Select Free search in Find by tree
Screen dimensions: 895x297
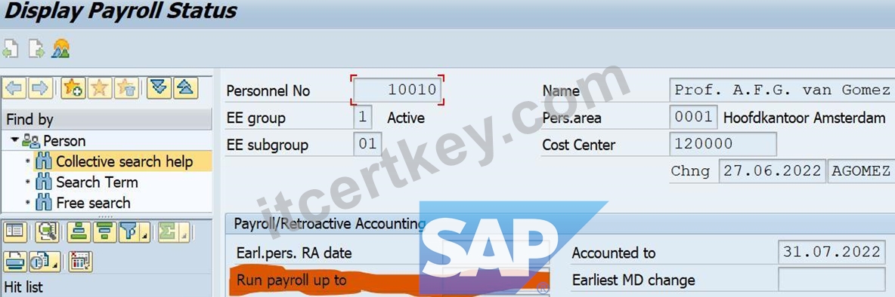tap(93, 203)
